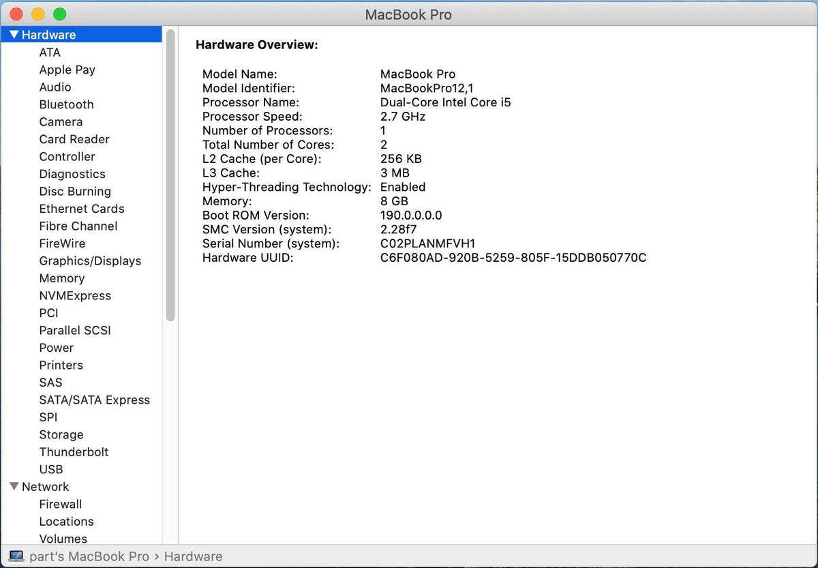Click serial number C02PLANMFVH1
The image size is (818, 568).
[428, 243]
